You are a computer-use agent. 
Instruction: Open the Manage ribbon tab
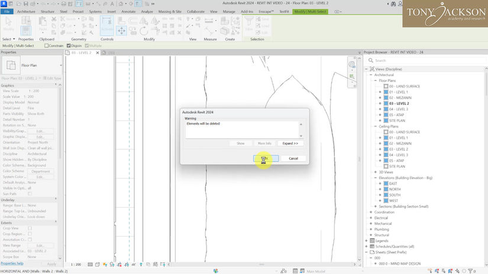point(229,12)
